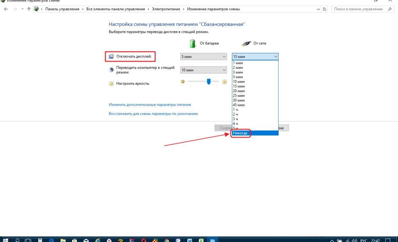
Task: Click the moon icon beside the sleep setting
Action: click(111, 70)
